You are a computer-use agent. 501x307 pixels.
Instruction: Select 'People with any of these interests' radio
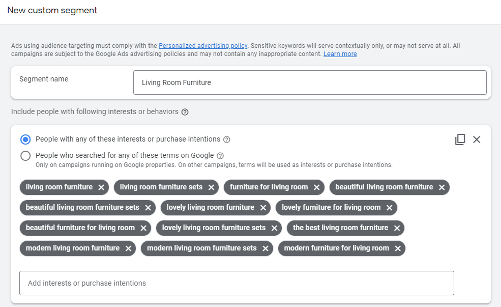[x=25, y=139]
